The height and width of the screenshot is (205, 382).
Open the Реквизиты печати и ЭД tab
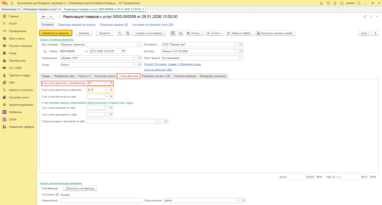pyautogui.click(x=156, y=76)
